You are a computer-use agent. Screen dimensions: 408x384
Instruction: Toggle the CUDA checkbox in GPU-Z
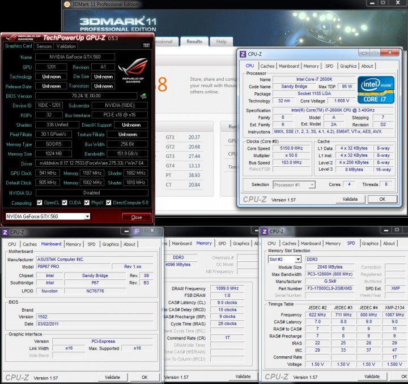tap(65, 202)
